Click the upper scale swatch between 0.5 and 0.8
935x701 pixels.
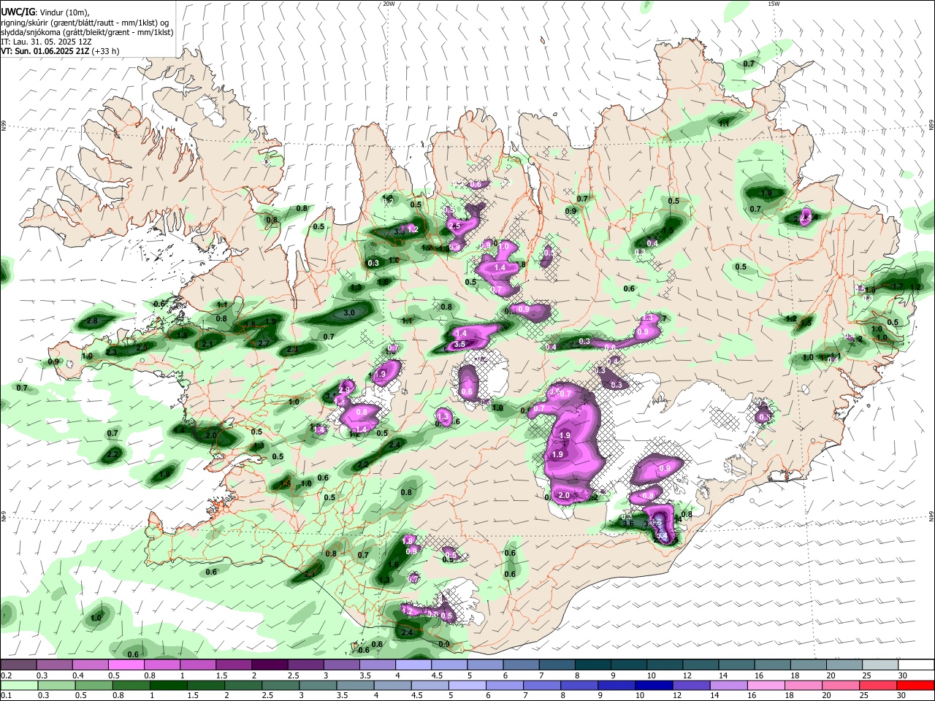tap(126, 665)
